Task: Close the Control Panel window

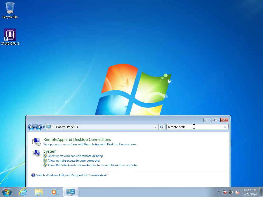Action: (x=224, y=120)
